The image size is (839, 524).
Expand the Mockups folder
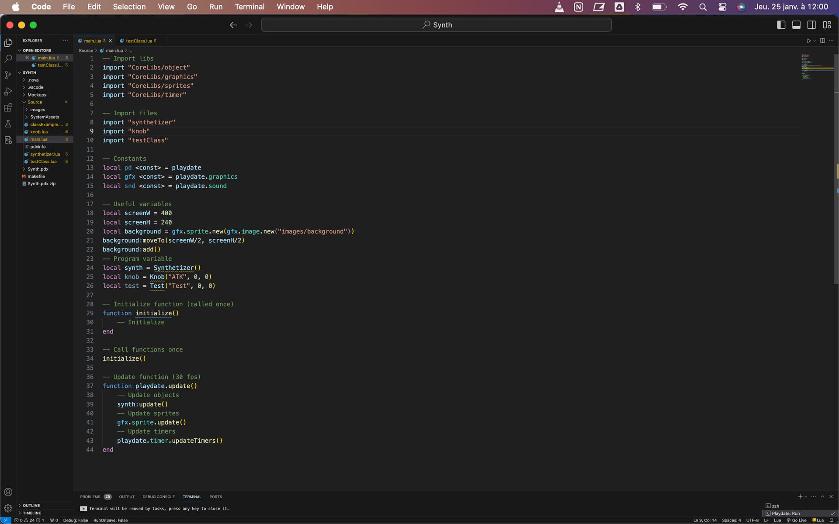coord(37,95)
